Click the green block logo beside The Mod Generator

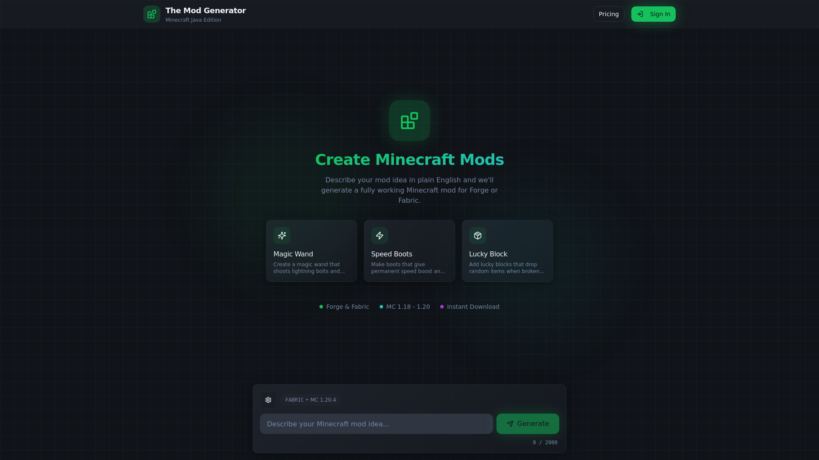coord(151,14)
